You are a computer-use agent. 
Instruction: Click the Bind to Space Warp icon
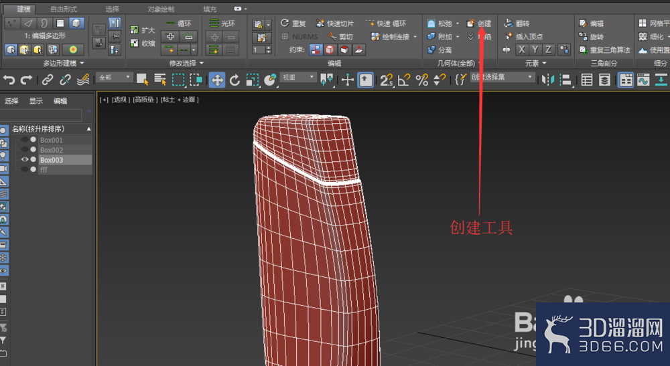83,80
